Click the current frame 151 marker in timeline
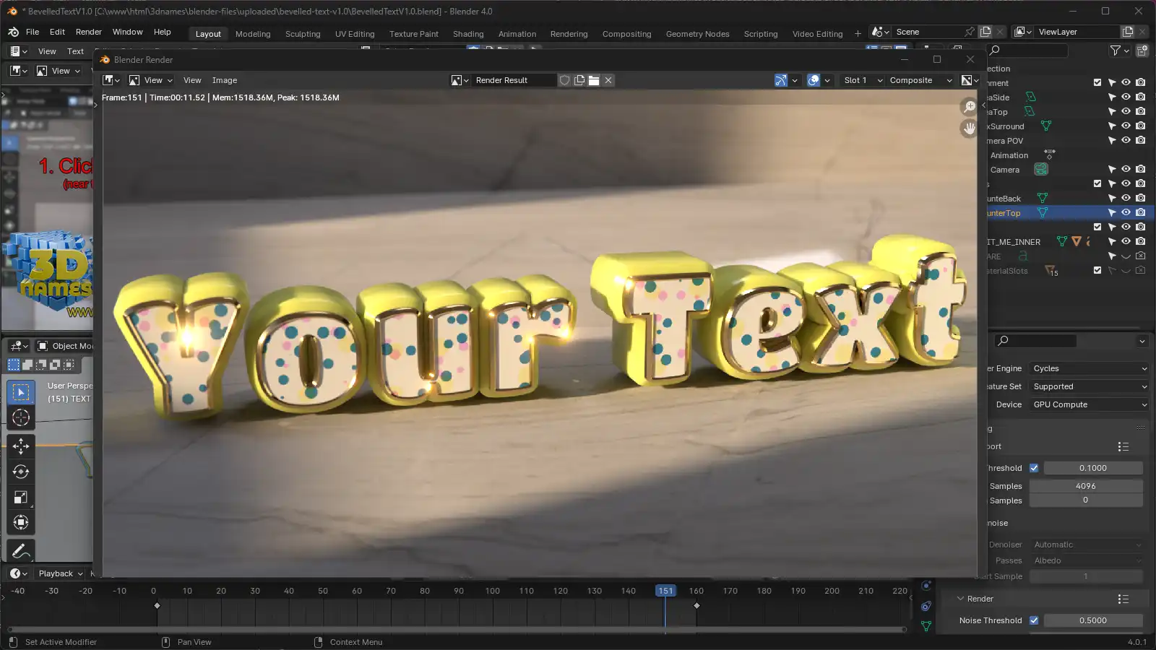The image size is (1156, 650). point(665,591)
